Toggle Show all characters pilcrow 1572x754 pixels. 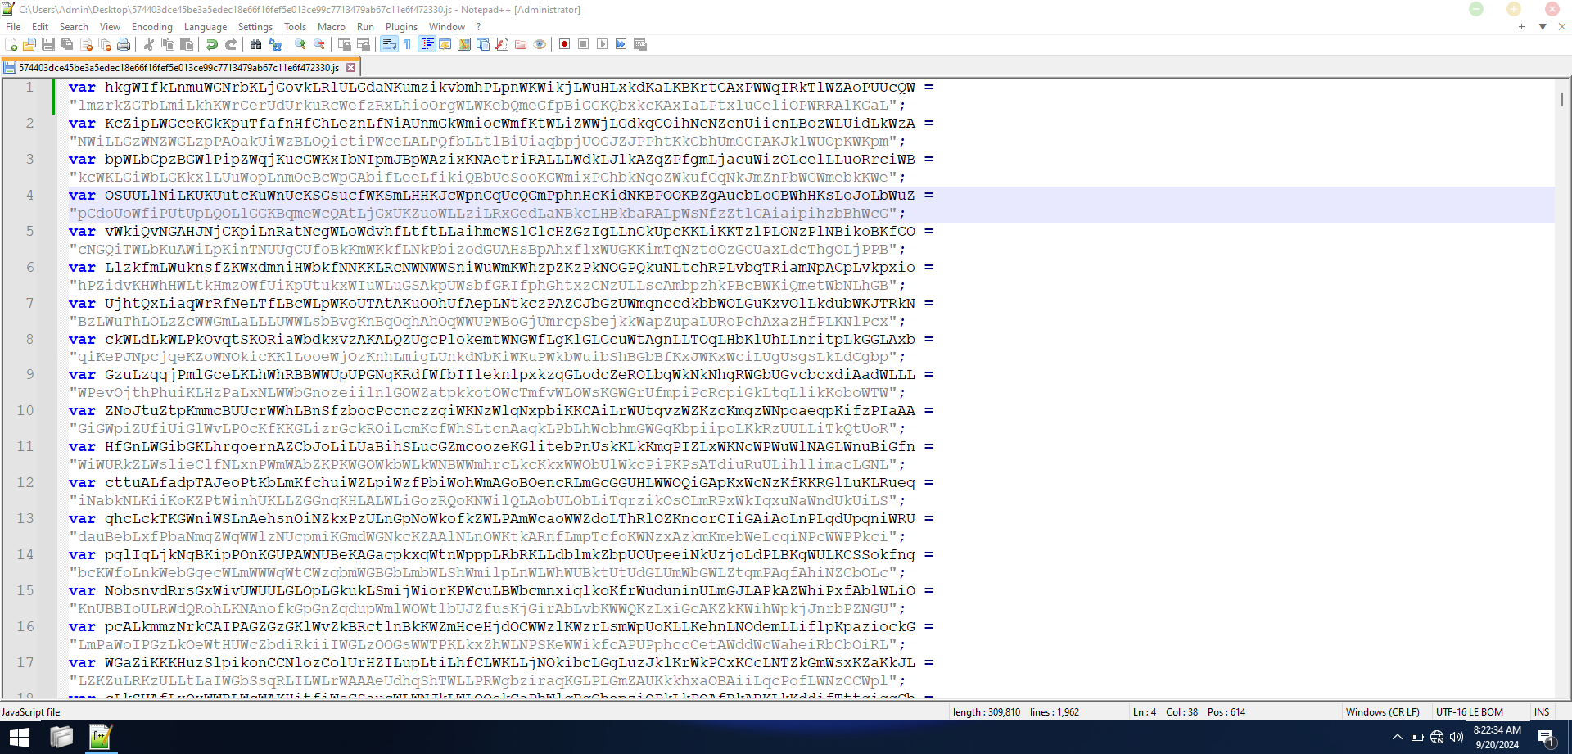(x=408, y=44)
